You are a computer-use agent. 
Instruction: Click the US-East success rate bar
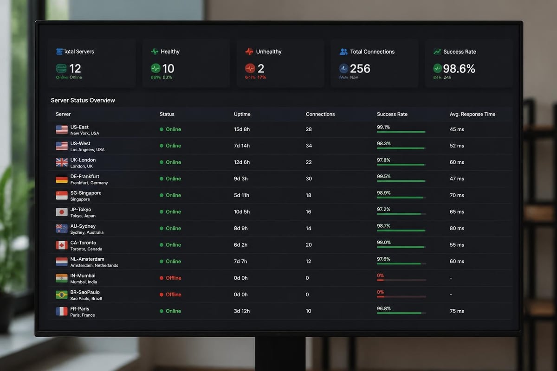[x=402, y=132]
